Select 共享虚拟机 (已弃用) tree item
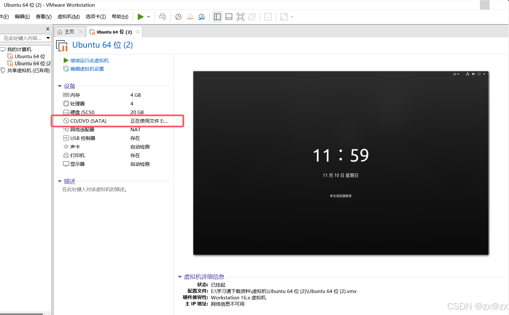Viewport: 509px width, 315px height. [29, 71]
